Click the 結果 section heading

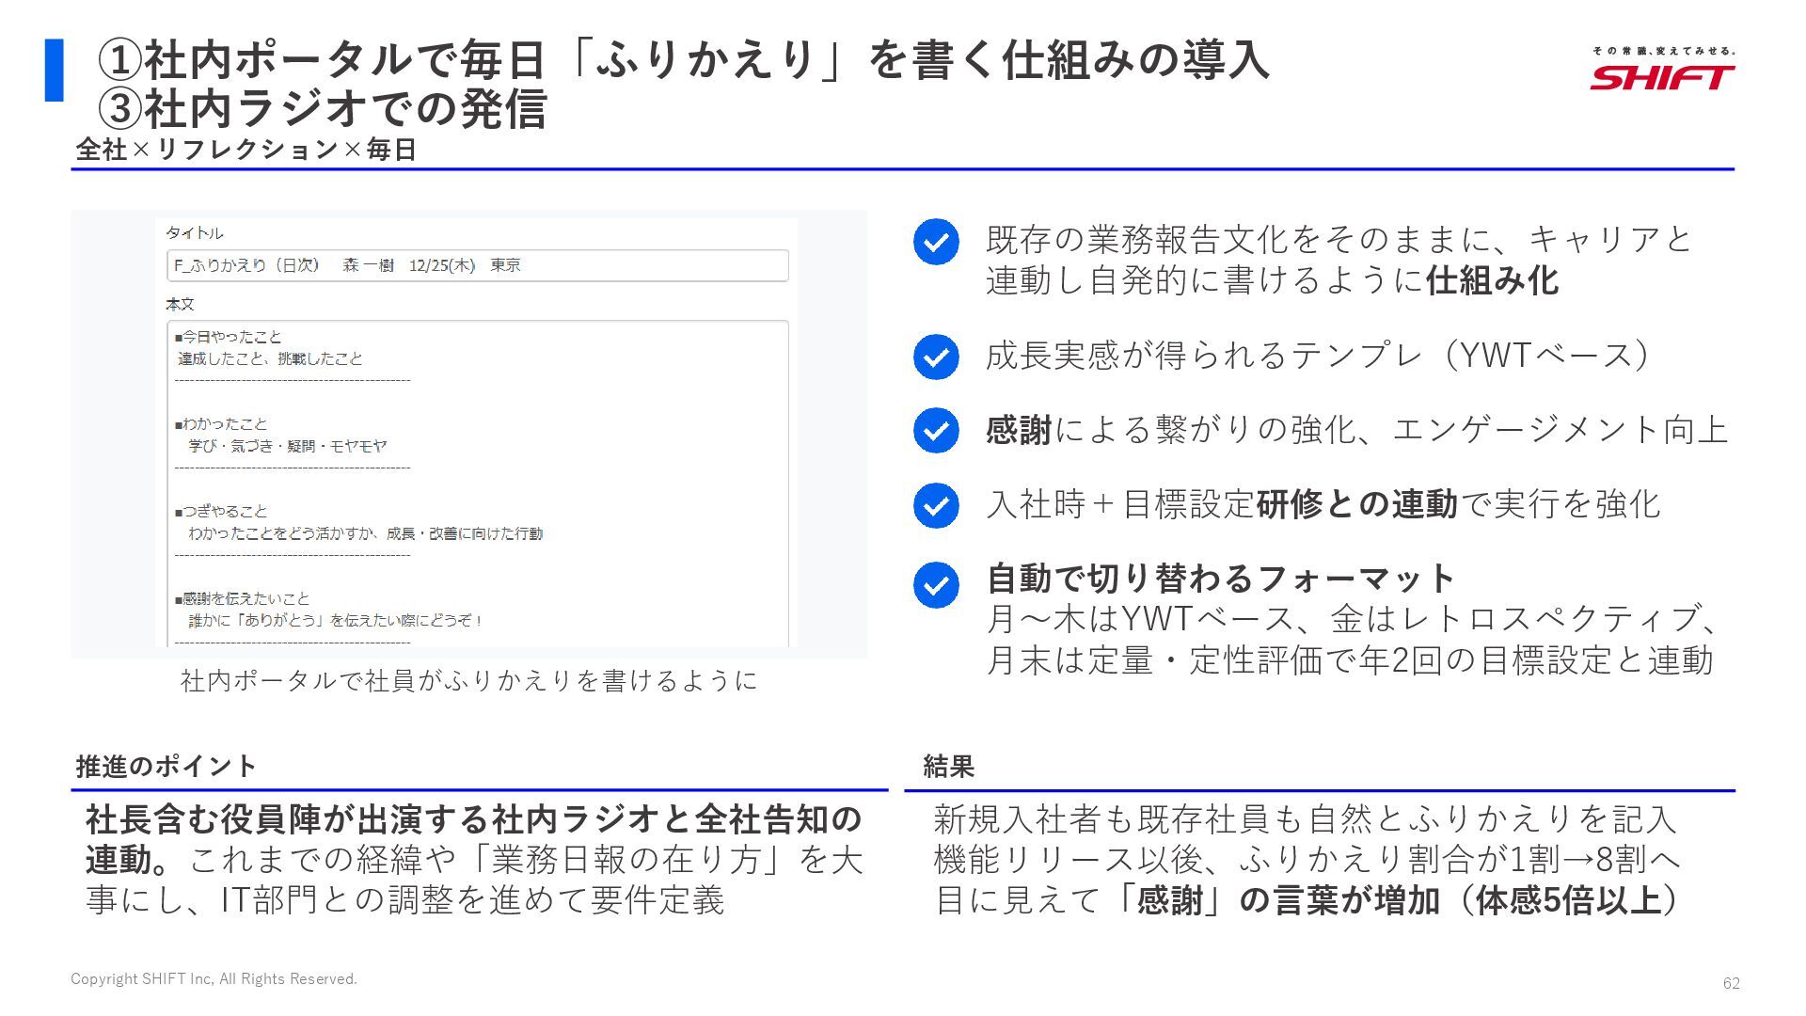tap(948, 766)
